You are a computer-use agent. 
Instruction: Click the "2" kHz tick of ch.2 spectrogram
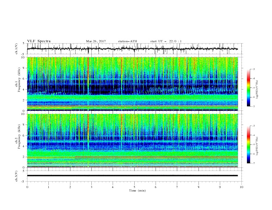[x=24, y=157]
